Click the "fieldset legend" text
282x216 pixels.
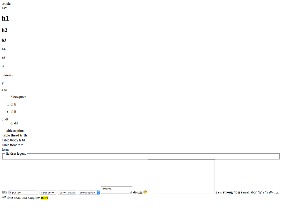coord(16,154)
